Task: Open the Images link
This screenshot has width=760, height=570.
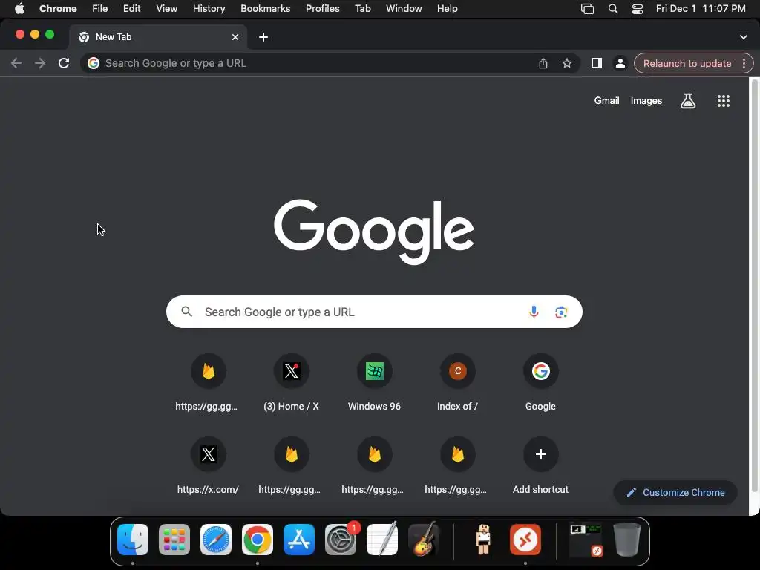Action: [646, 101]
